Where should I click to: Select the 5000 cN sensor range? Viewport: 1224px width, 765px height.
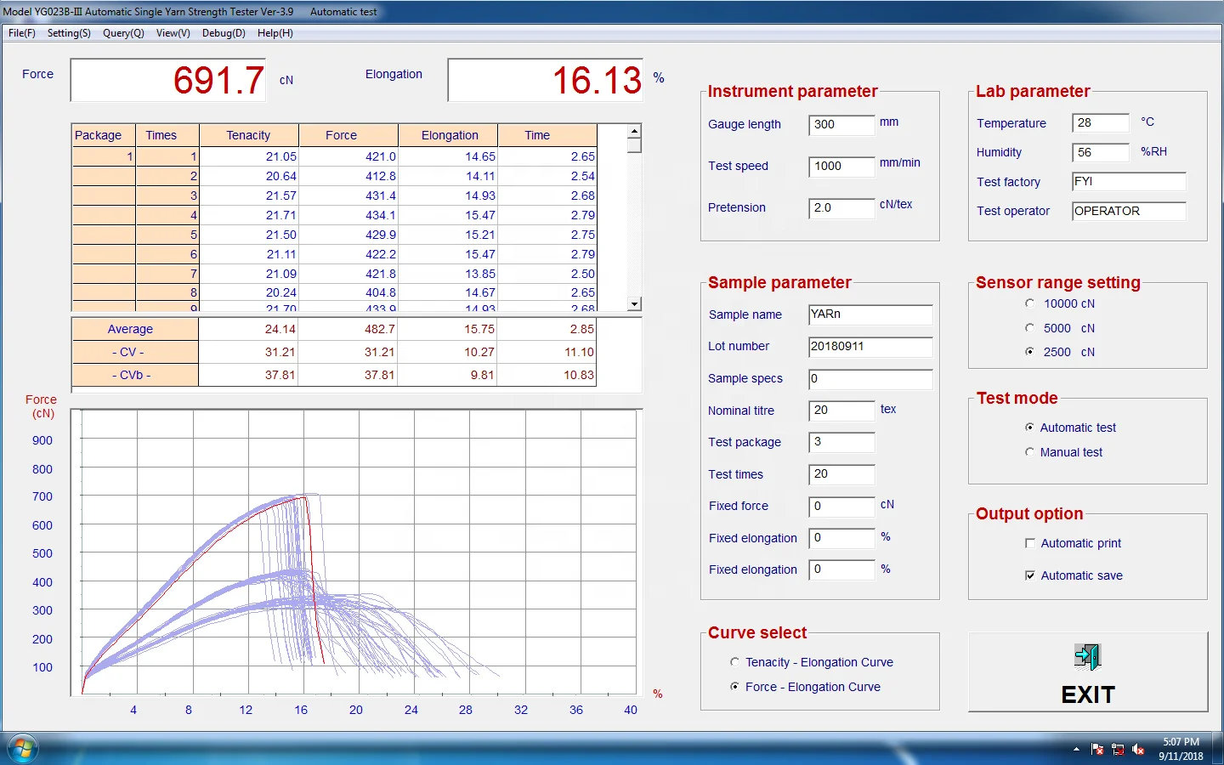tap(1029, 327)
